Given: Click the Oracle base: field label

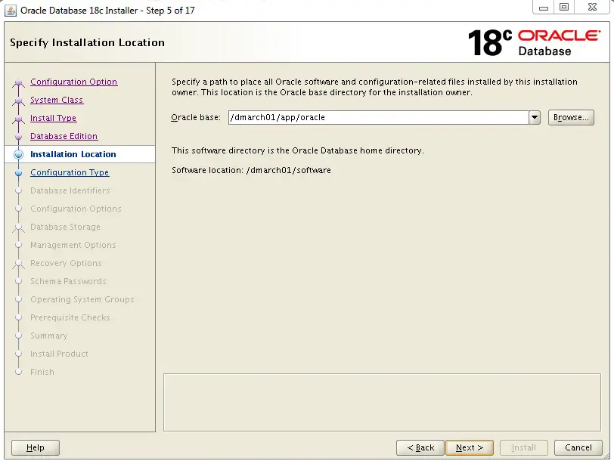Looking at the screenshot, I should tap(196, 117).
